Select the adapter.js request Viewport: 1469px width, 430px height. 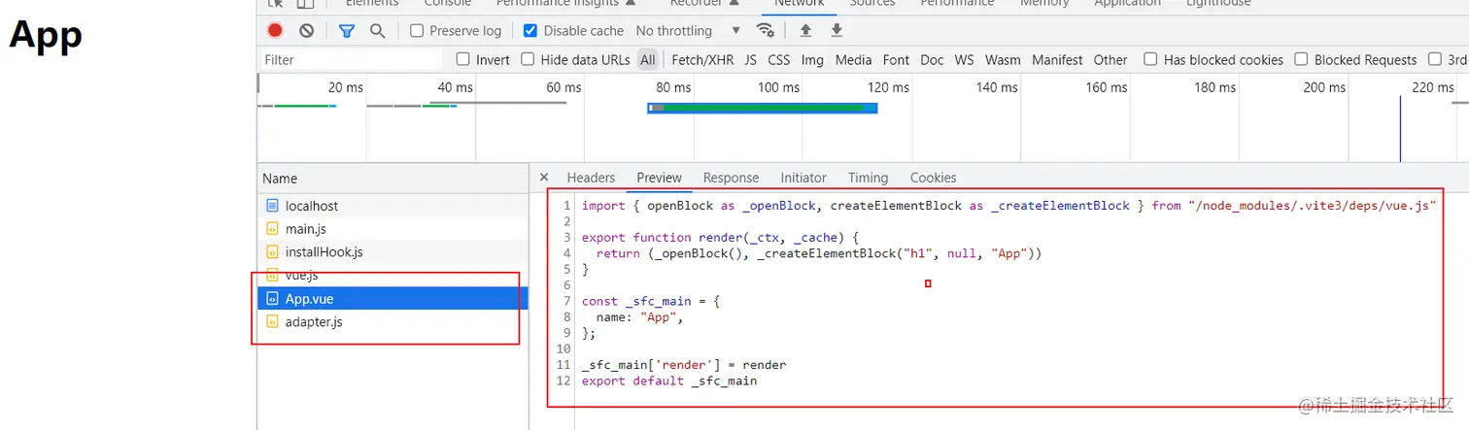(x=393, y=322)
